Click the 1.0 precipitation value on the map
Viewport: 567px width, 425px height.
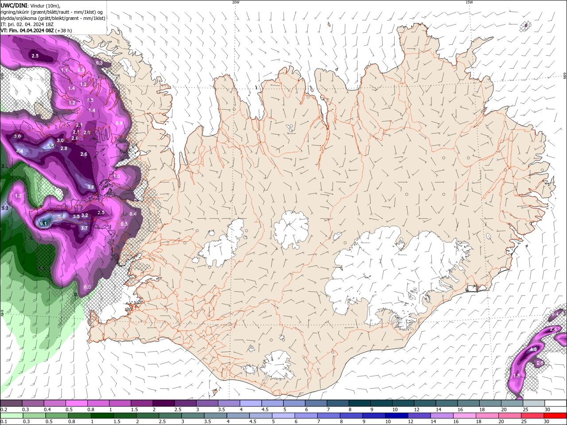coord(117,176)
